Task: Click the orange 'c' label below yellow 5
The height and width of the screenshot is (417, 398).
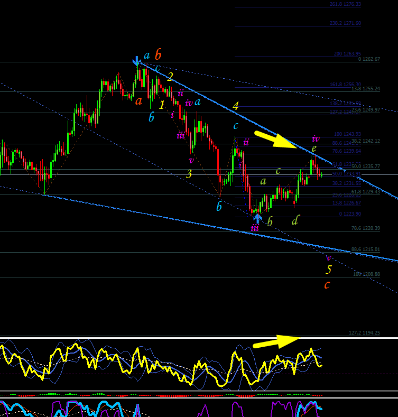Action: (327, 285)
